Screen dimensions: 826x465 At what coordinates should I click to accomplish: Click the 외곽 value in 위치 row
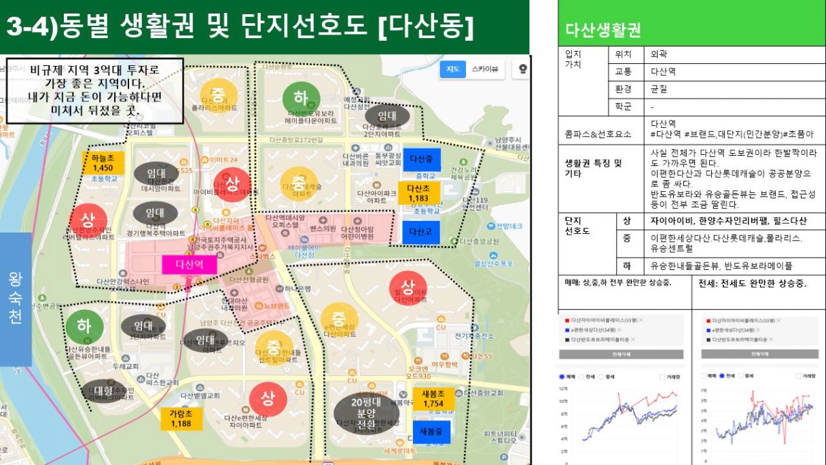pos(734,54)
